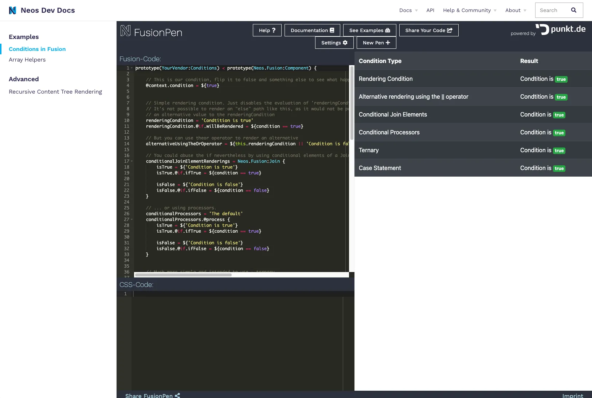This screenshot has height=398, width=592.
Task: Click the Imprint link
Action: coord(572,395)
